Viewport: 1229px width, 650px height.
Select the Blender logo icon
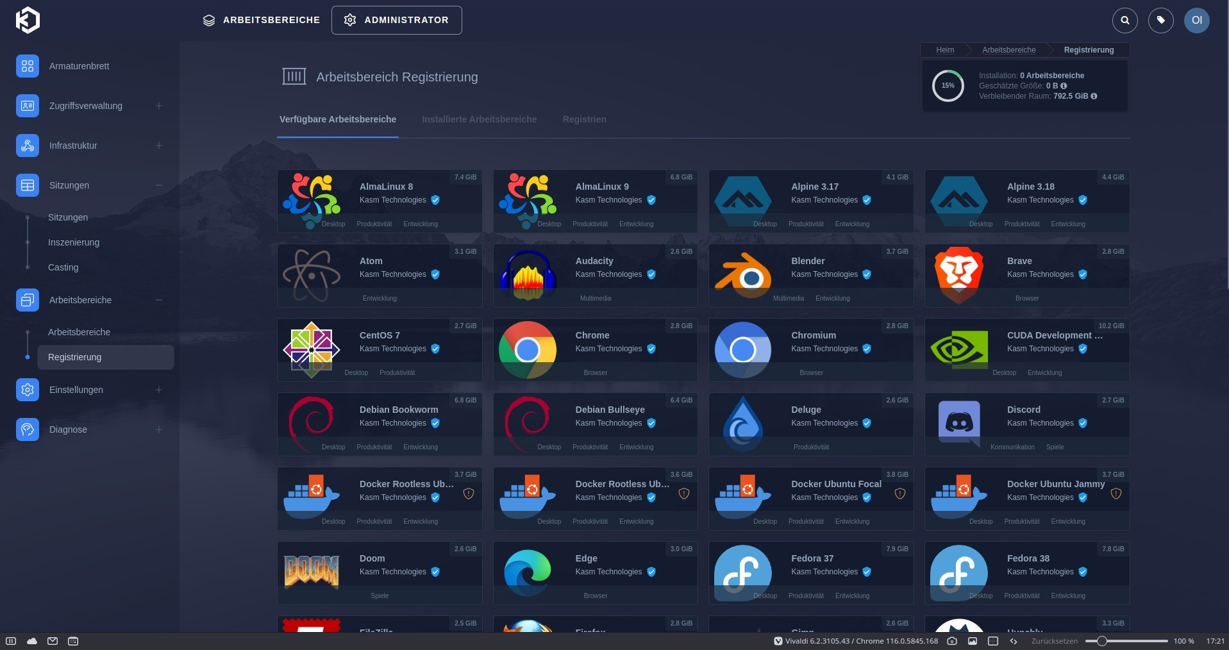point(744,276)
